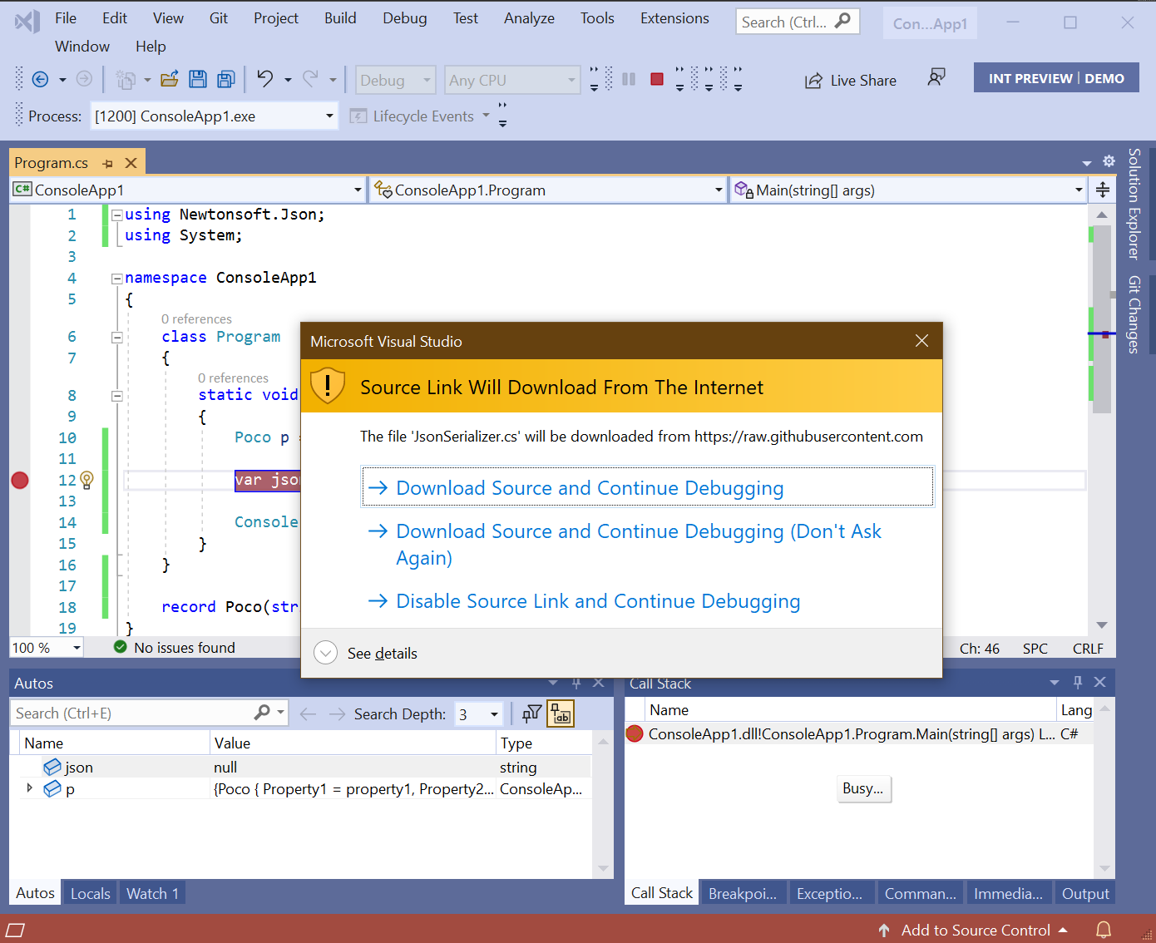Click the Autos search magnifier icon
This screenshot has width=1156, height=943.
pos(262,713)
